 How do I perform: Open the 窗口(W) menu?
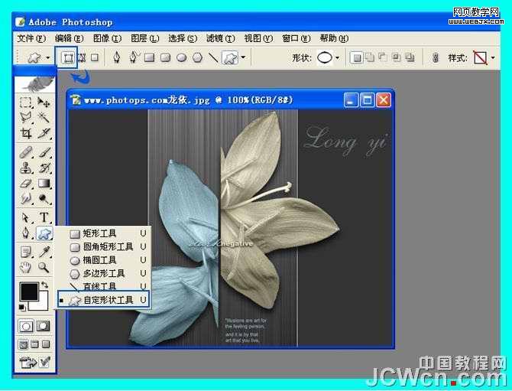point(297,38)
